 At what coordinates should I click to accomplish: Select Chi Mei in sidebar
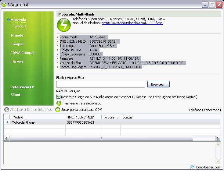click(x=16, y=62)
